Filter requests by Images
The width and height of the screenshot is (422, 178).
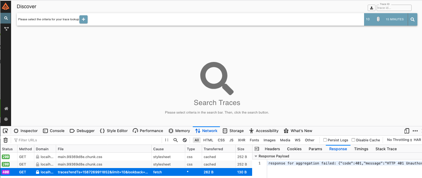pyautogui.click(x=269, y=140)
